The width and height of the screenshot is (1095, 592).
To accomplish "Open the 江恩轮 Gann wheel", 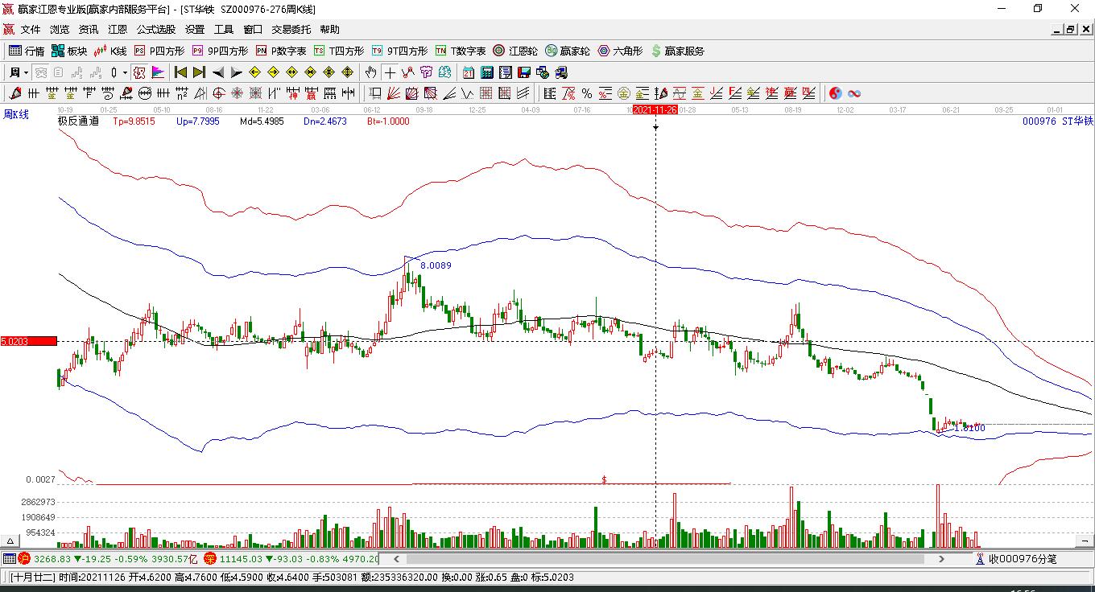I will pyautogui.click(x=516, y=51).
